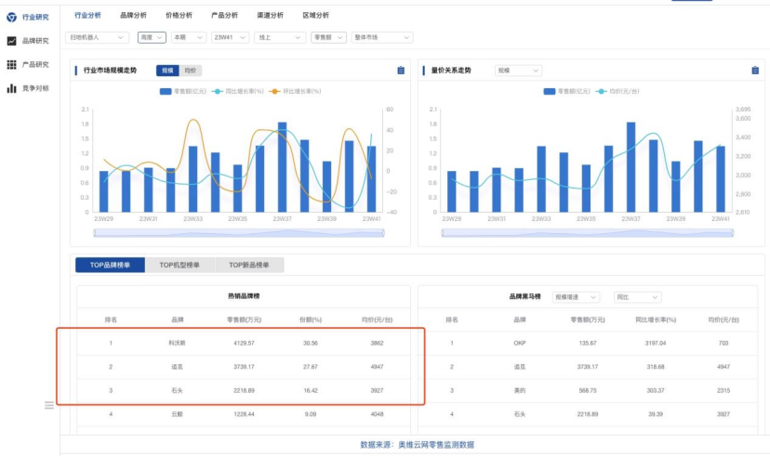Open the 23W41 week dropdown
The height and width of the screenshot is (456, 770).
pyautogui.click(x=230, y=37)
